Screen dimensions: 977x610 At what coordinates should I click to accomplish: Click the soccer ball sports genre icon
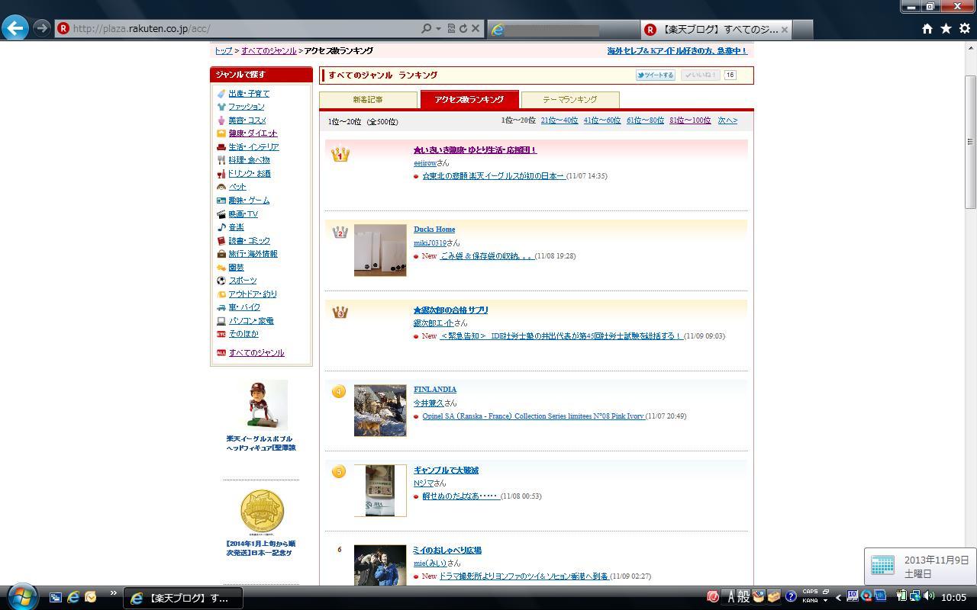221,281
